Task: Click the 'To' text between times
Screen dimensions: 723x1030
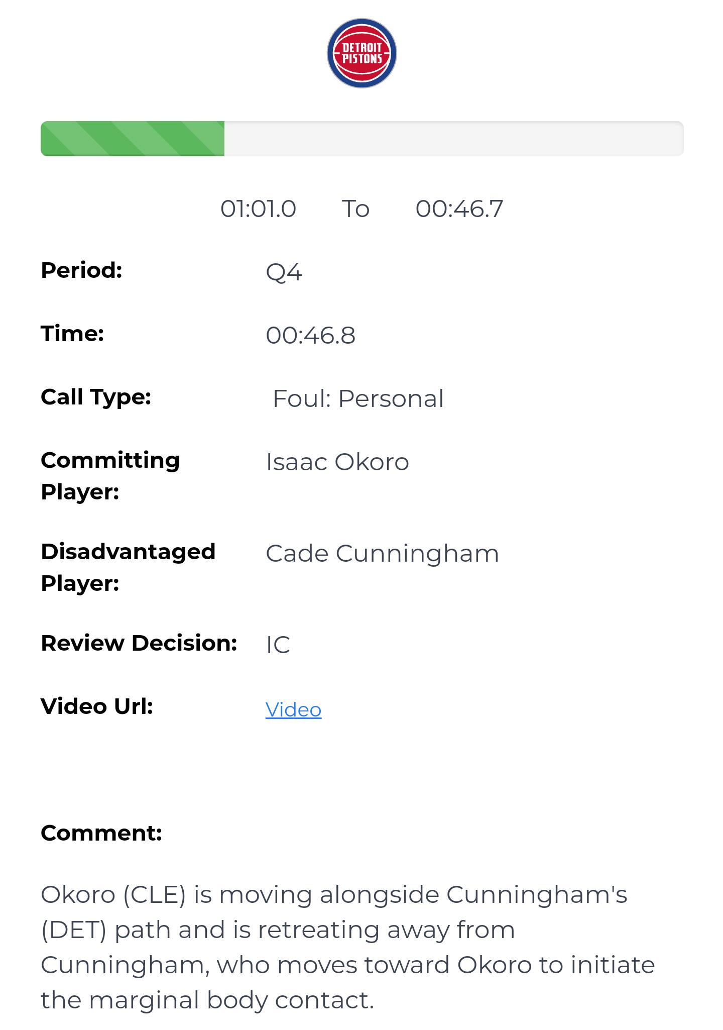Action: [355, 209]
